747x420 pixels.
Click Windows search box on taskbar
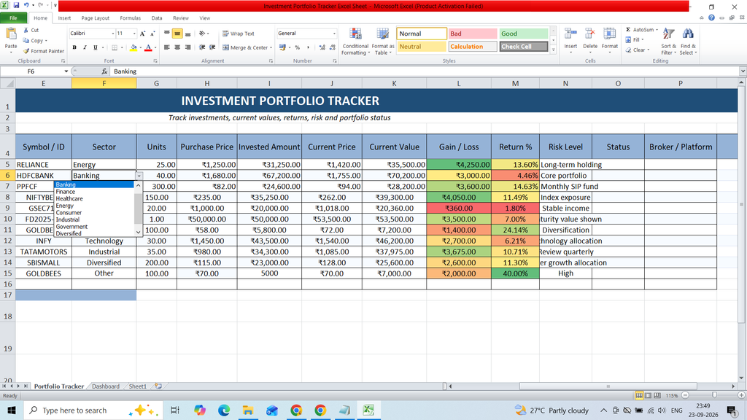tap(93, 411)
